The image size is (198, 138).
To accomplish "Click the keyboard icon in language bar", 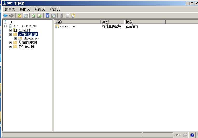I will click(x=185, y=135).
